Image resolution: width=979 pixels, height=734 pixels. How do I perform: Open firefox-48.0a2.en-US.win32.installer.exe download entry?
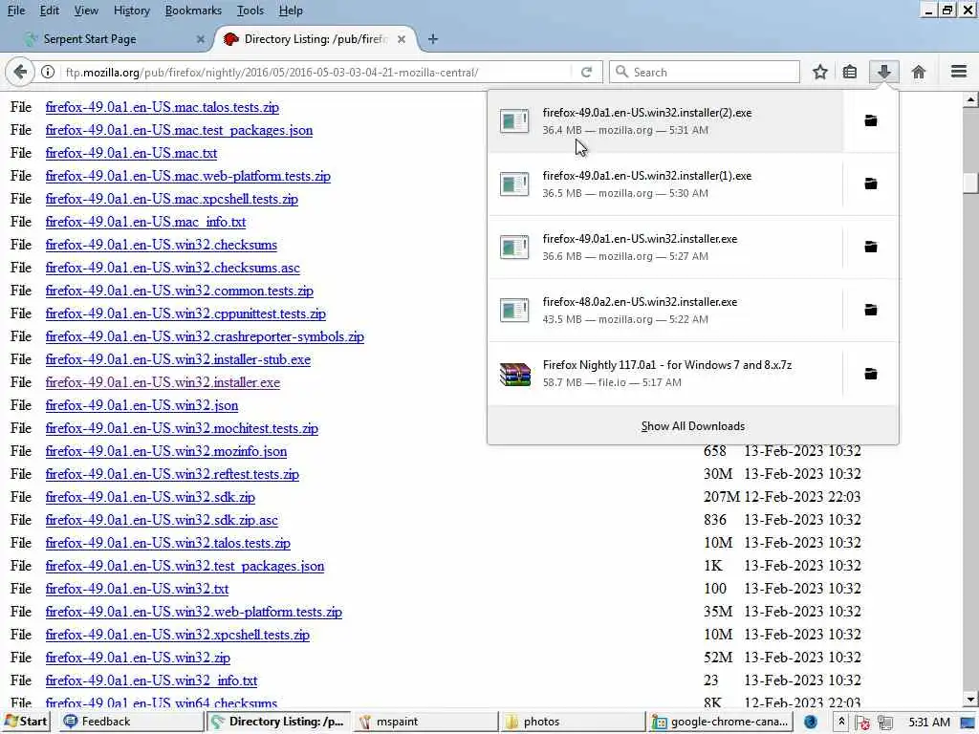tap(665, 311)
